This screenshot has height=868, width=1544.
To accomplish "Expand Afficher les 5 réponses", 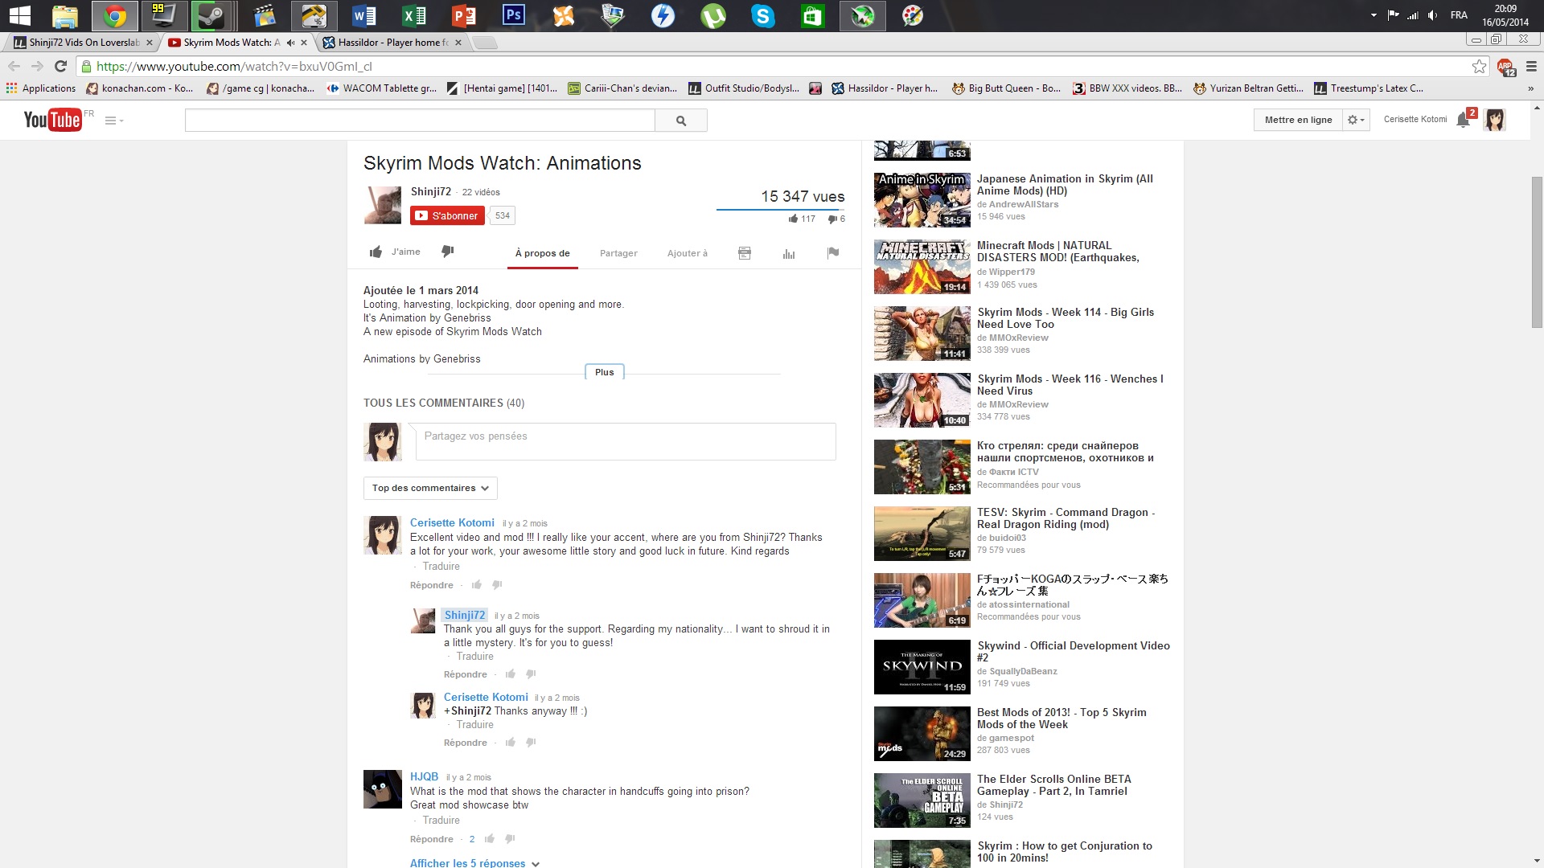I will click(x=474, y=862).
